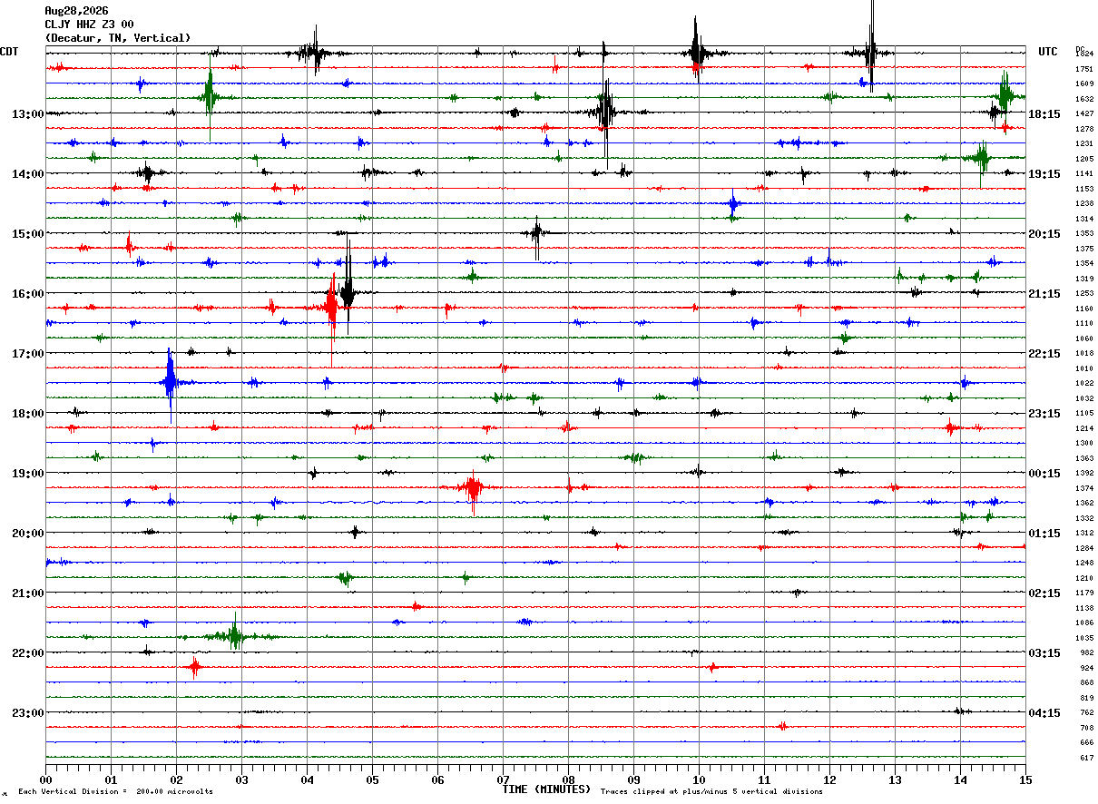Click the Aug28,2026 date label
This screenshot has width=1098, height=804.
(76, 11)
